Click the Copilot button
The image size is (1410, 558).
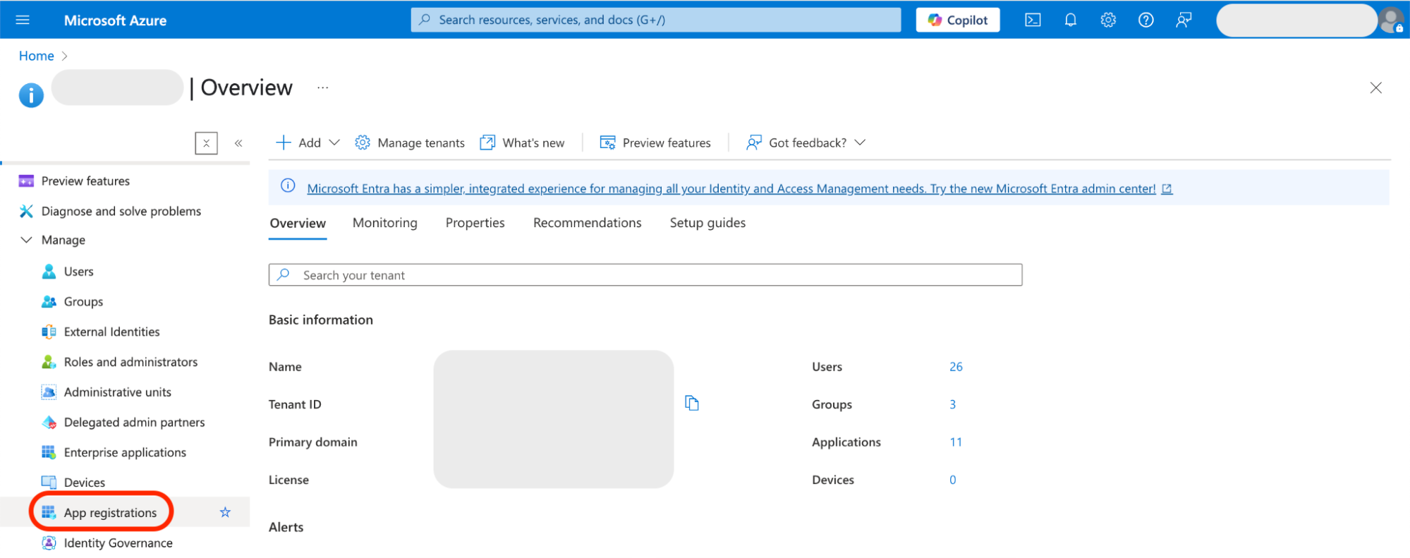coord(957,20)
